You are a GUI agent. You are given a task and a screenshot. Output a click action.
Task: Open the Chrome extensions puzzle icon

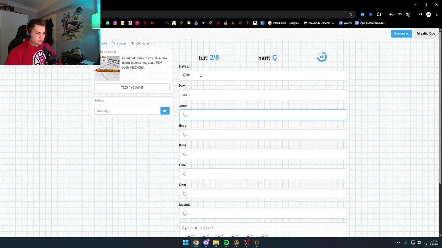tap(379, 14)
